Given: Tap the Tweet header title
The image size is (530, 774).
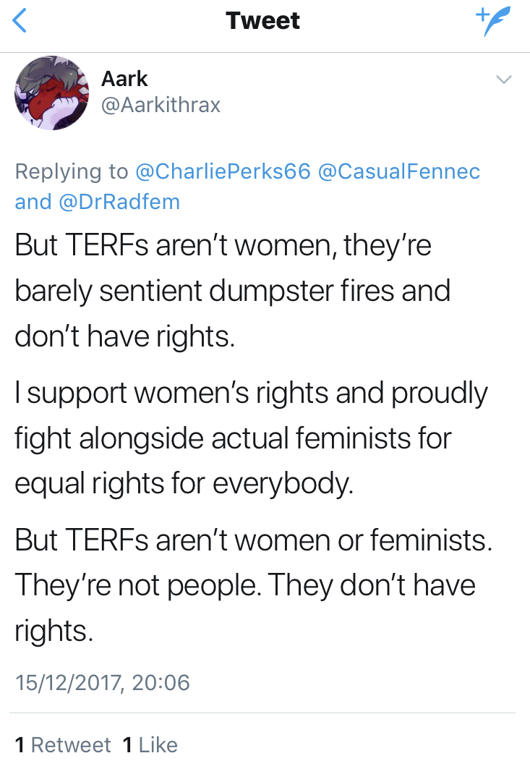Looking at the screenshot, I should click(263, 21).
